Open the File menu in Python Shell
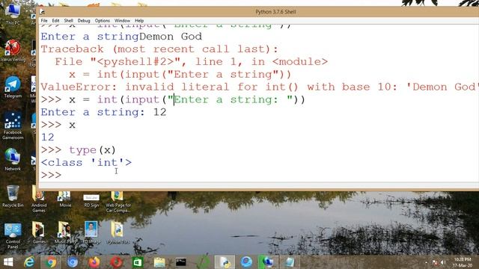 [44, 21]
